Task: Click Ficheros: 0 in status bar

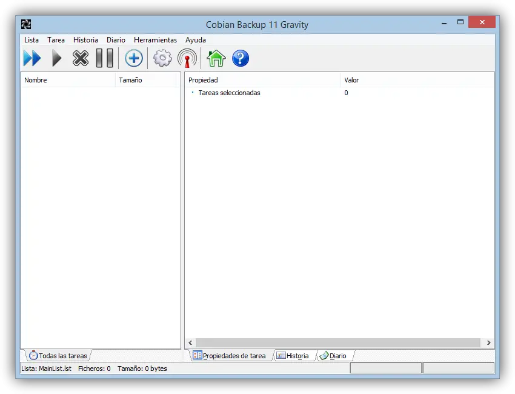Action: pos(95,369)
